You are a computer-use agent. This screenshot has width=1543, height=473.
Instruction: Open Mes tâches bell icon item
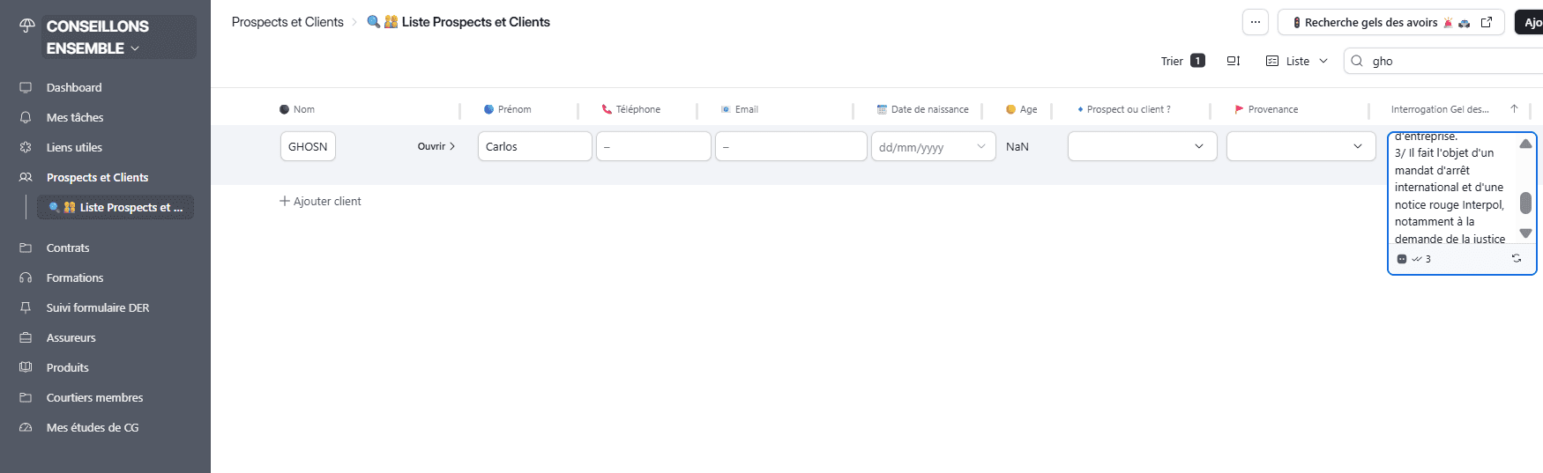[x=74, y=117]
